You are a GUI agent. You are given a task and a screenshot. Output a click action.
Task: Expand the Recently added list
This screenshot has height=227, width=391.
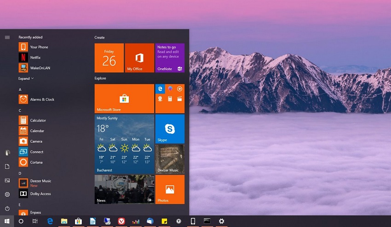(x=26, y=78)
